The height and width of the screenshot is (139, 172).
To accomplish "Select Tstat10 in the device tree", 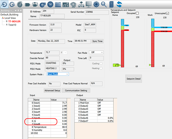I will pos(12,24).
